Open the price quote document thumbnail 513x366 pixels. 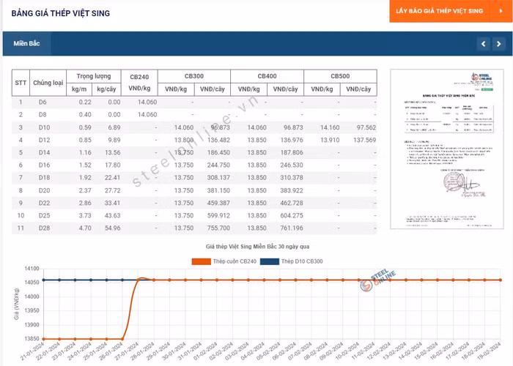[x=445, y=149]
